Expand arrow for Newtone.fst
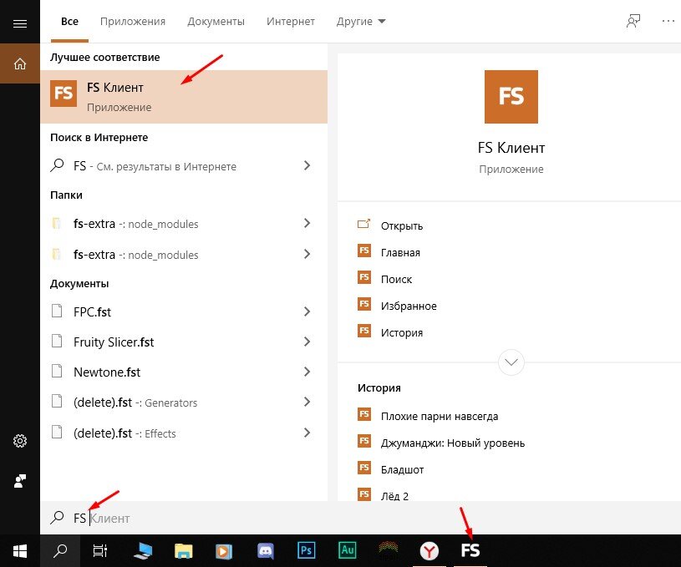The image size is (681, 567). (307, 372)
